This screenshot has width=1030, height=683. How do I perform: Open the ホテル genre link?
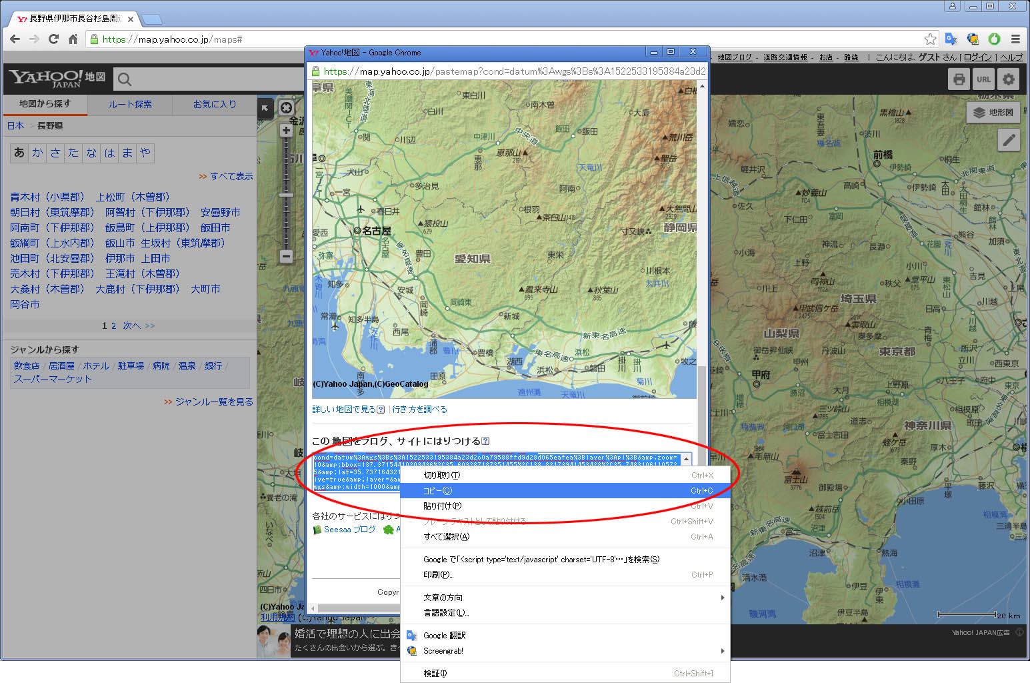pos(96,366)
